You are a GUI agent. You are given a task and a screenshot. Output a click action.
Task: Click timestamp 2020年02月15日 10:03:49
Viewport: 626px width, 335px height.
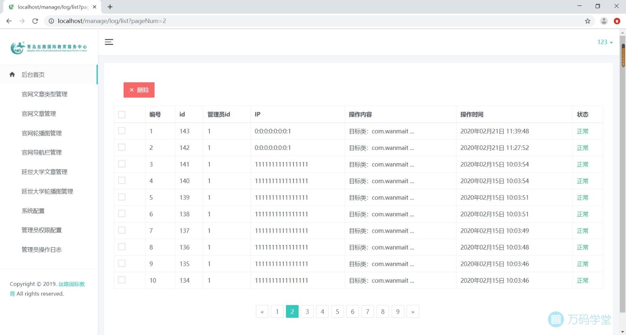tap(495, 231)
